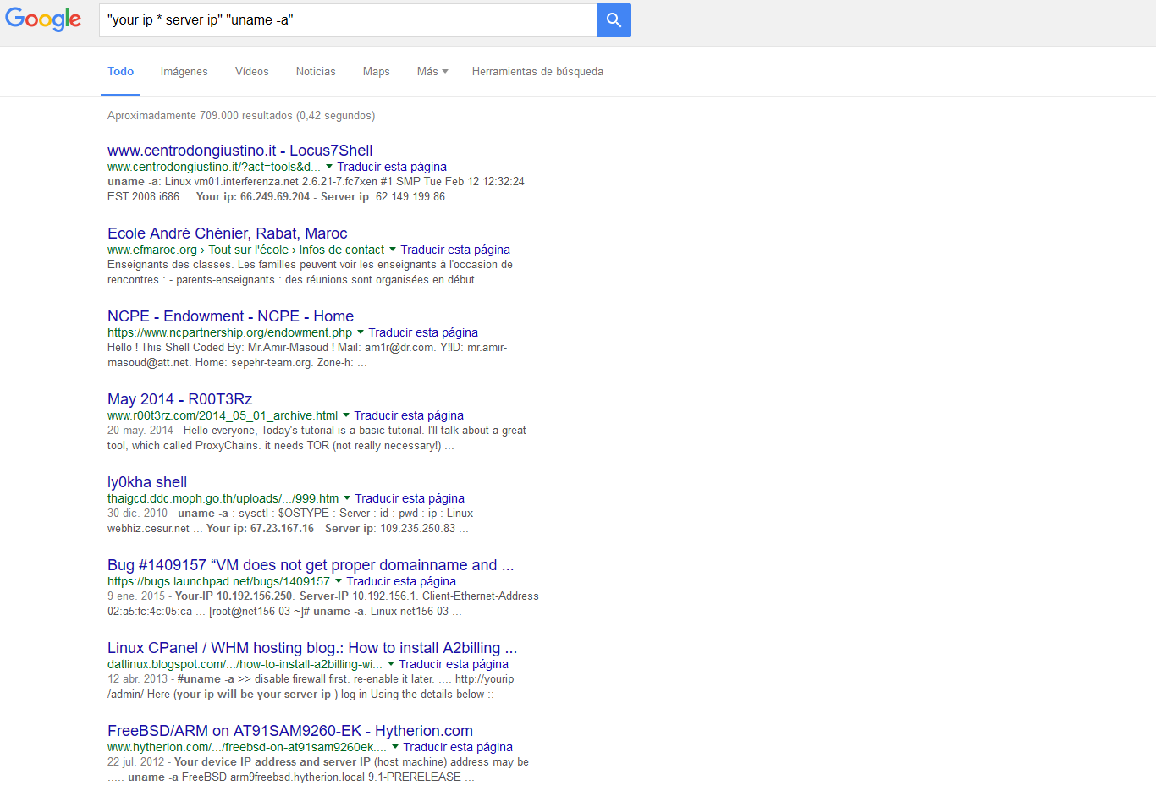The image size is (1156, 791).
Task: Open result ly0kha shell
Action: coord(147,482)
